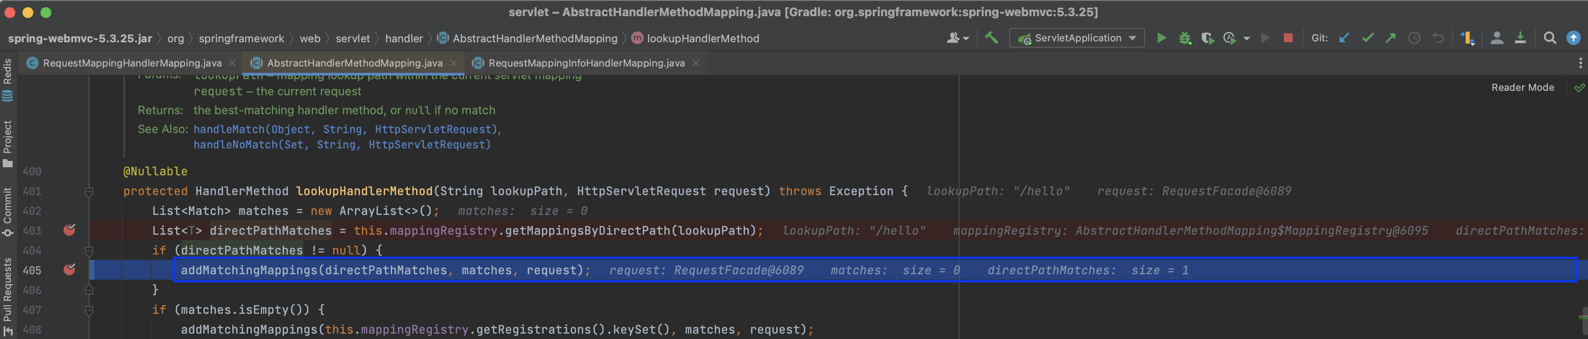Click the org breadcrumb
The width and height of the screenshot is (1588, 339).
[x=176, y=38]
